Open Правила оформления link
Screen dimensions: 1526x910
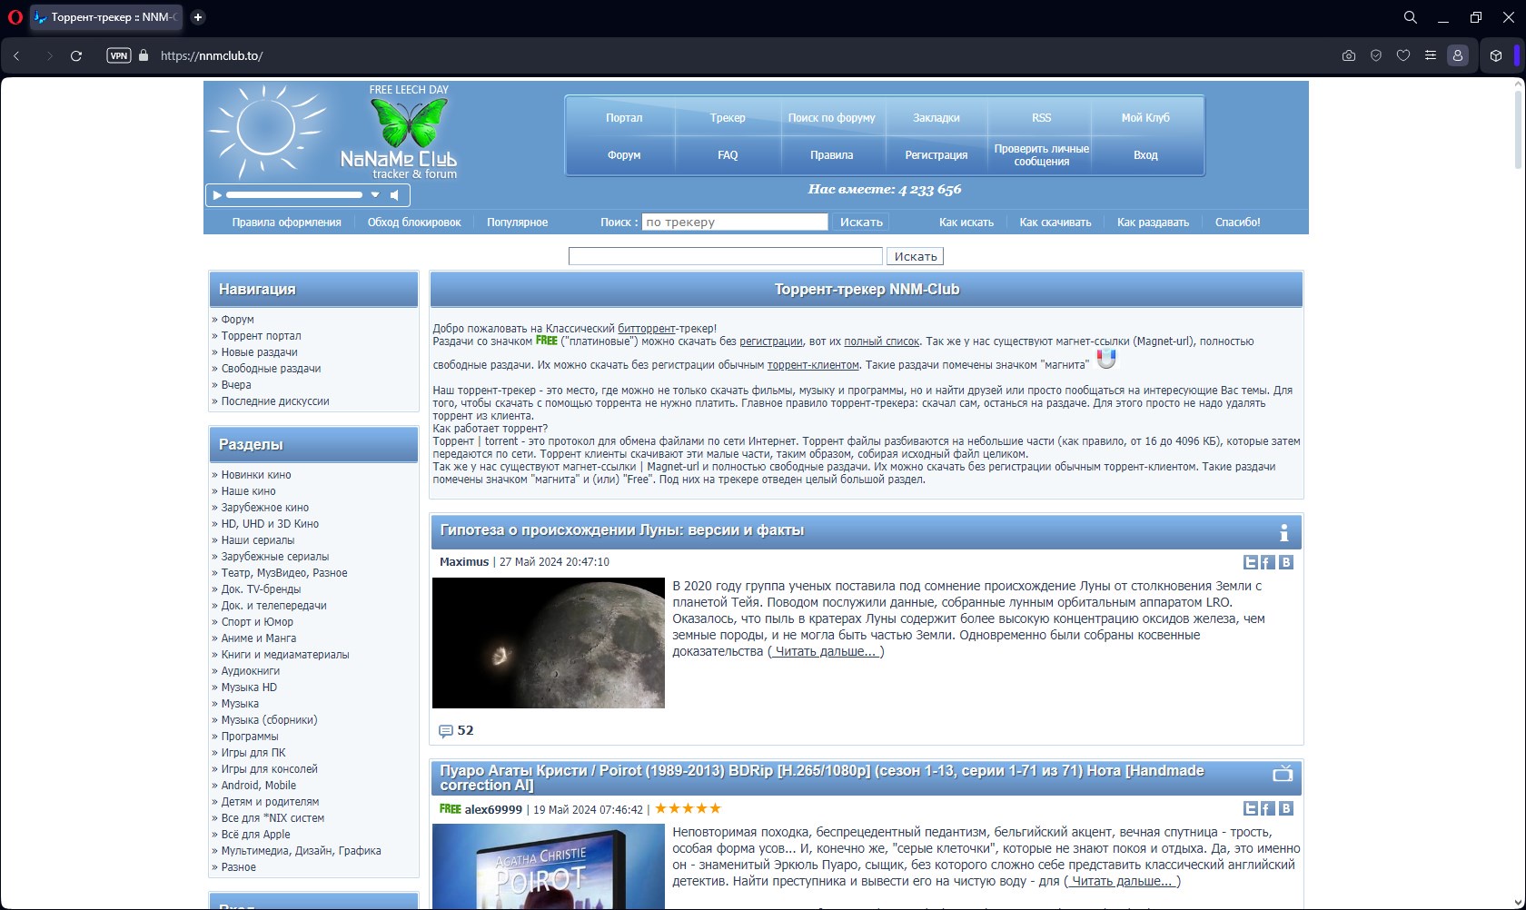(x=286, y=223)
